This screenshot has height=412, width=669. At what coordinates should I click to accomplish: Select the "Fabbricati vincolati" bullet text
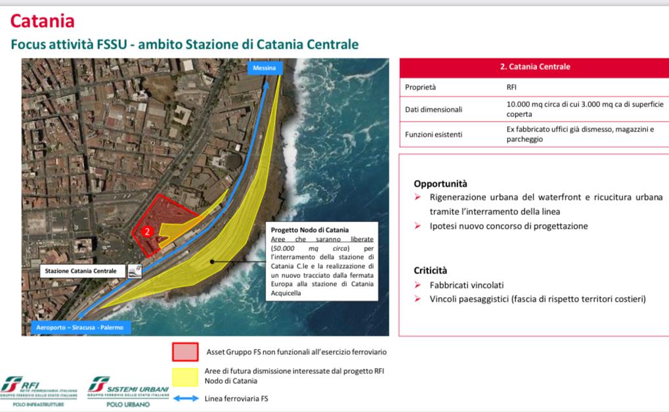click(467, 285)
